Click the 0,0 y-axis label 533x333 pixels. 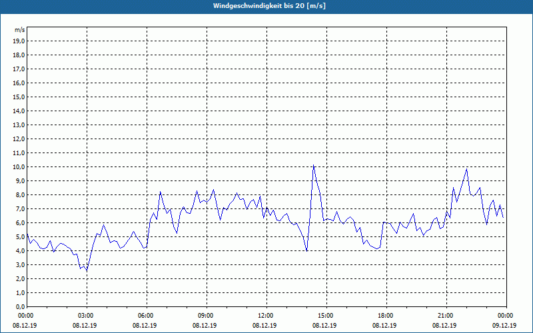click(21, 307)
